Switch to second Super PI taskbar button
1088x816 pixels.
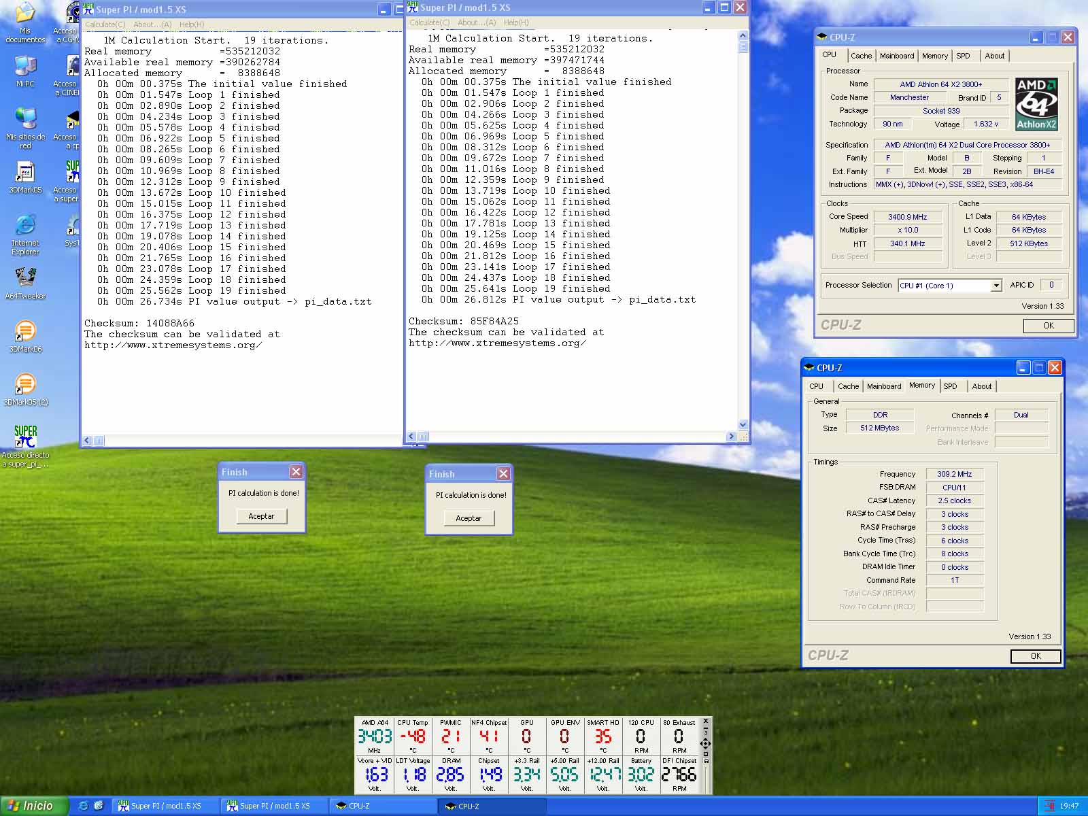pos(274,806)
